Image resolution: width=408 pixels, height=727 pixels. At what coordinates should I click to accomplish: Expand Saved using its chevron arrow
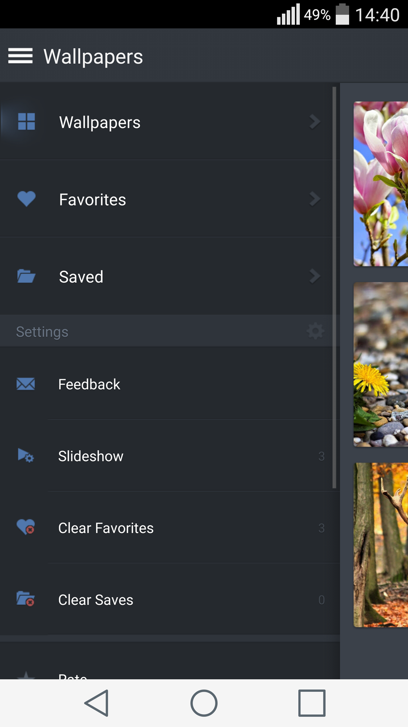(x=315, y=276)
